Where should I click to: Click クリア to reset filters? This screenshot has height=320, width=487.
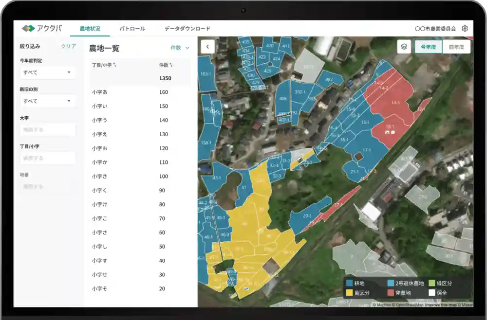pyautogui.click(x=68, y=46)
